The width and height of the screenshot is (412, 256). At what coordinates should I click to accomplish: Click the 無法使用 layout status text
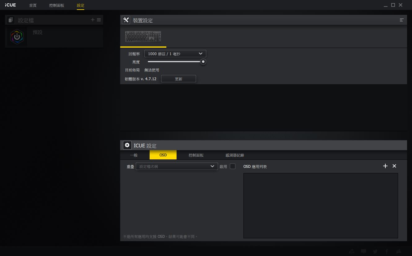click(152, 70)
